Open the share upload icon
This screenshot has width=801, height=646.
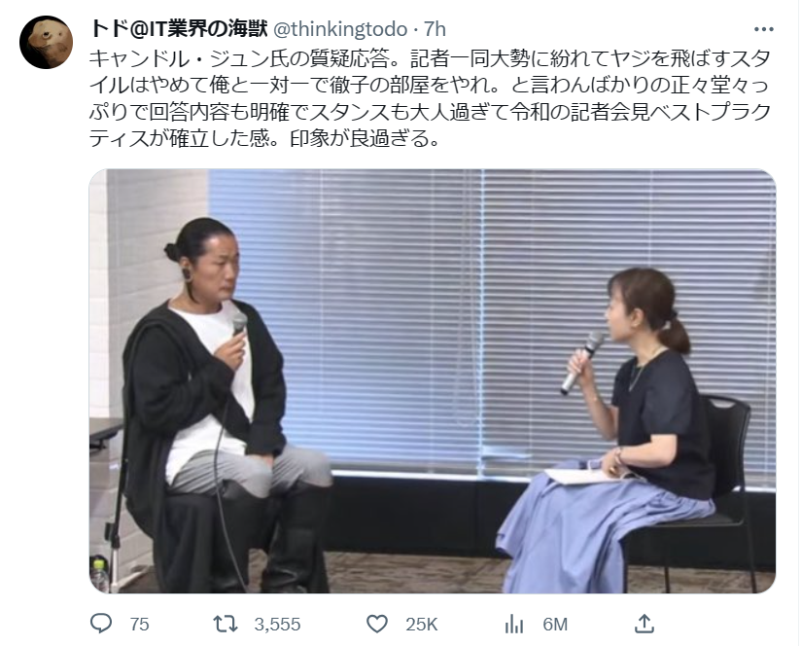coord(644,624)
